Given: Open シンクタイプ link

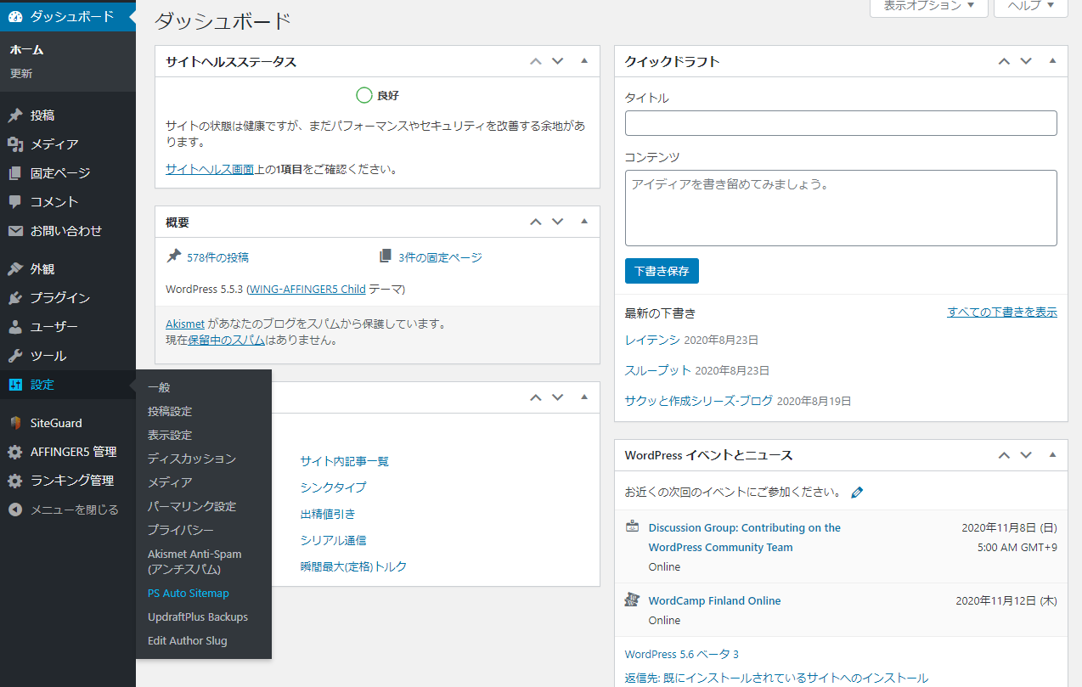Looking at the screenshot, I should (x=334, y=487).
